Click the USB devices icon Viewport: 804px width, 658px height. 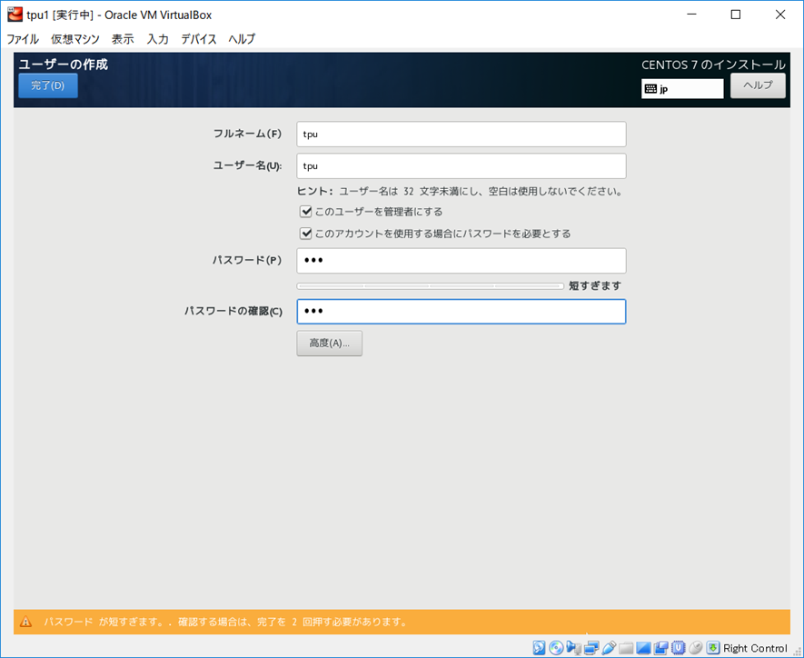(x=609, y=648)
